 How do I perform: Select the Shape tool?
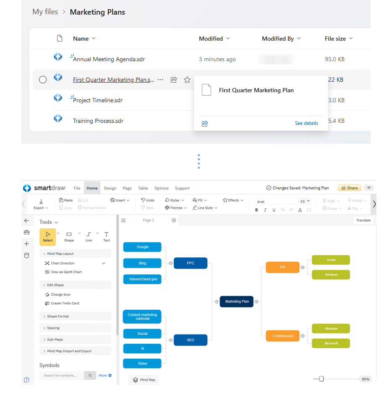click(x=68, y=237)
